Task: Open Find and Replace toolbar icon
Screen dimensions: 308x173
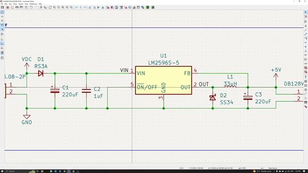Action: tap(45, 7)
